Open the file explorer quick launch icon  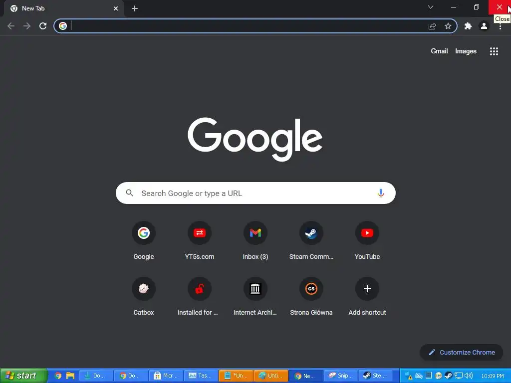pyautogui.click(x=70, y=376)
